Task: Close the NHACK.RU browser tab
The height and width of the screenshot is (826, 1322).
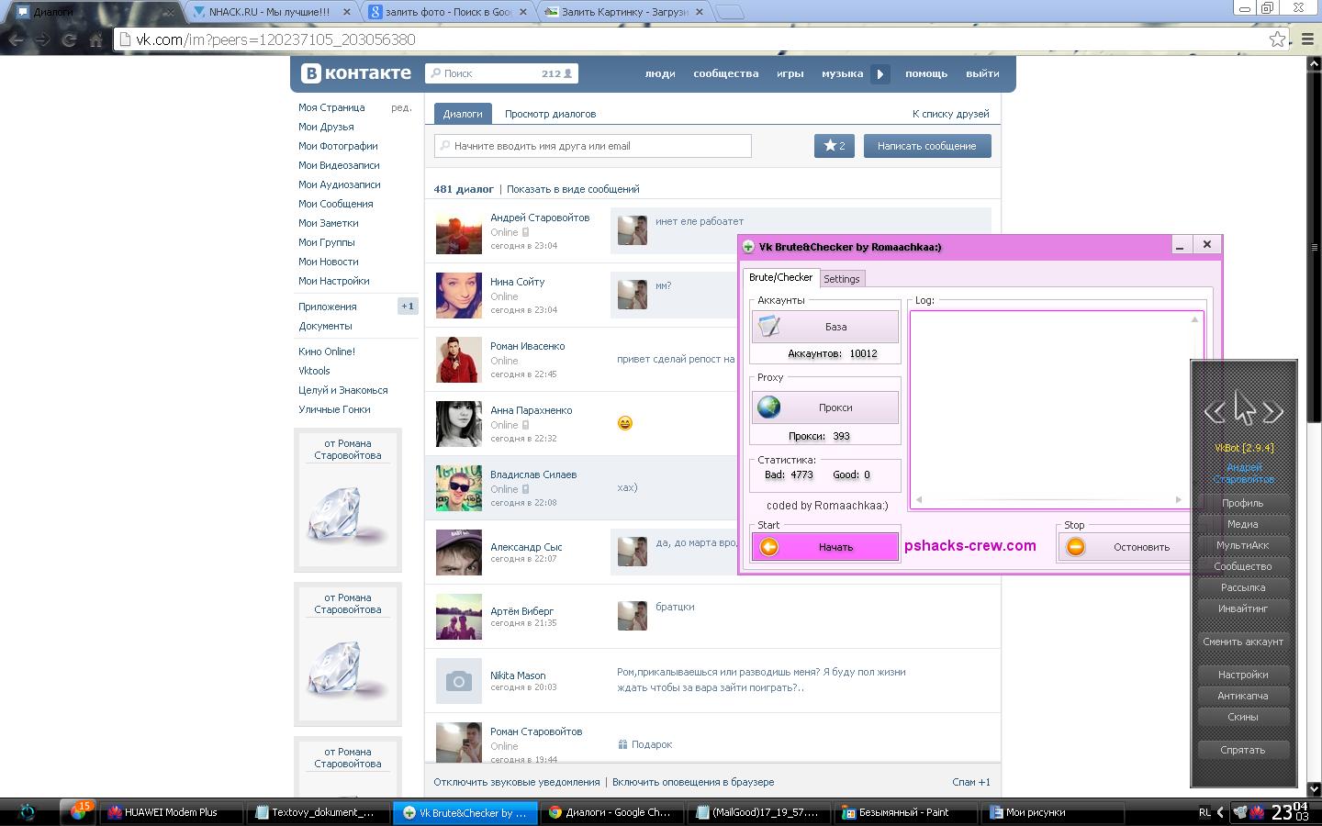Action: (x=346, y=12)
